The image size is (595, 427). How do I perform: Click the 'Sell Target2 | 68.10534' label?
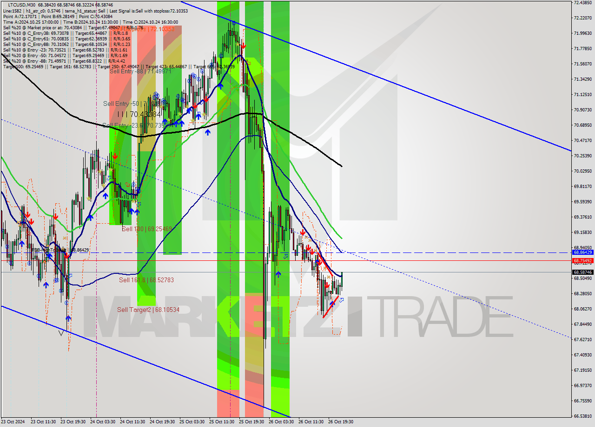pyautogui.click(x=148, y=310)
